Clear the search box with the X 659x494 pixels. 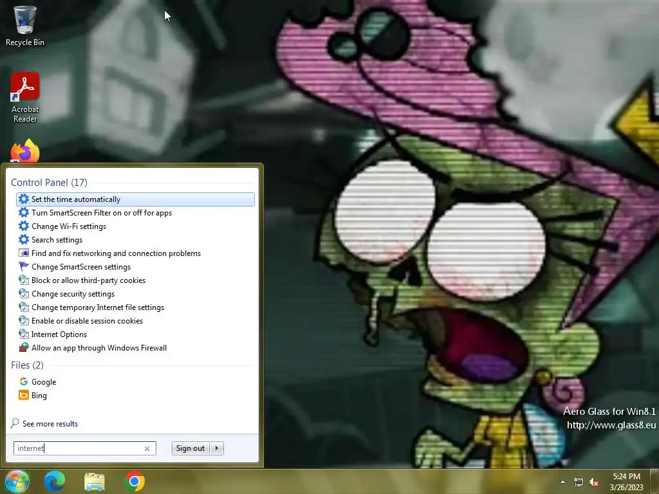147,448
